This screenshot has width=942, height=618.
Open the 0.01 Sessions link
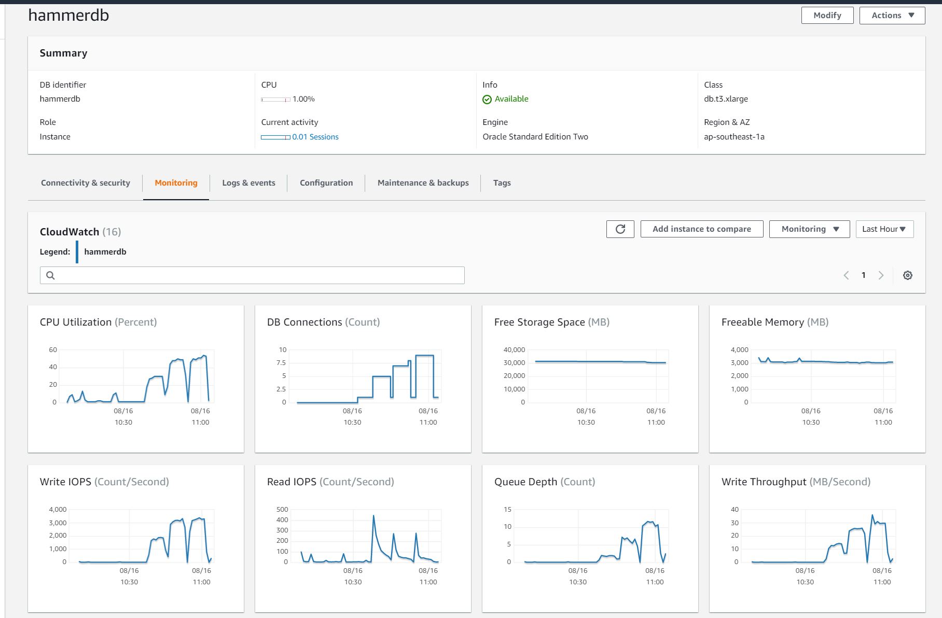[315, 137]
